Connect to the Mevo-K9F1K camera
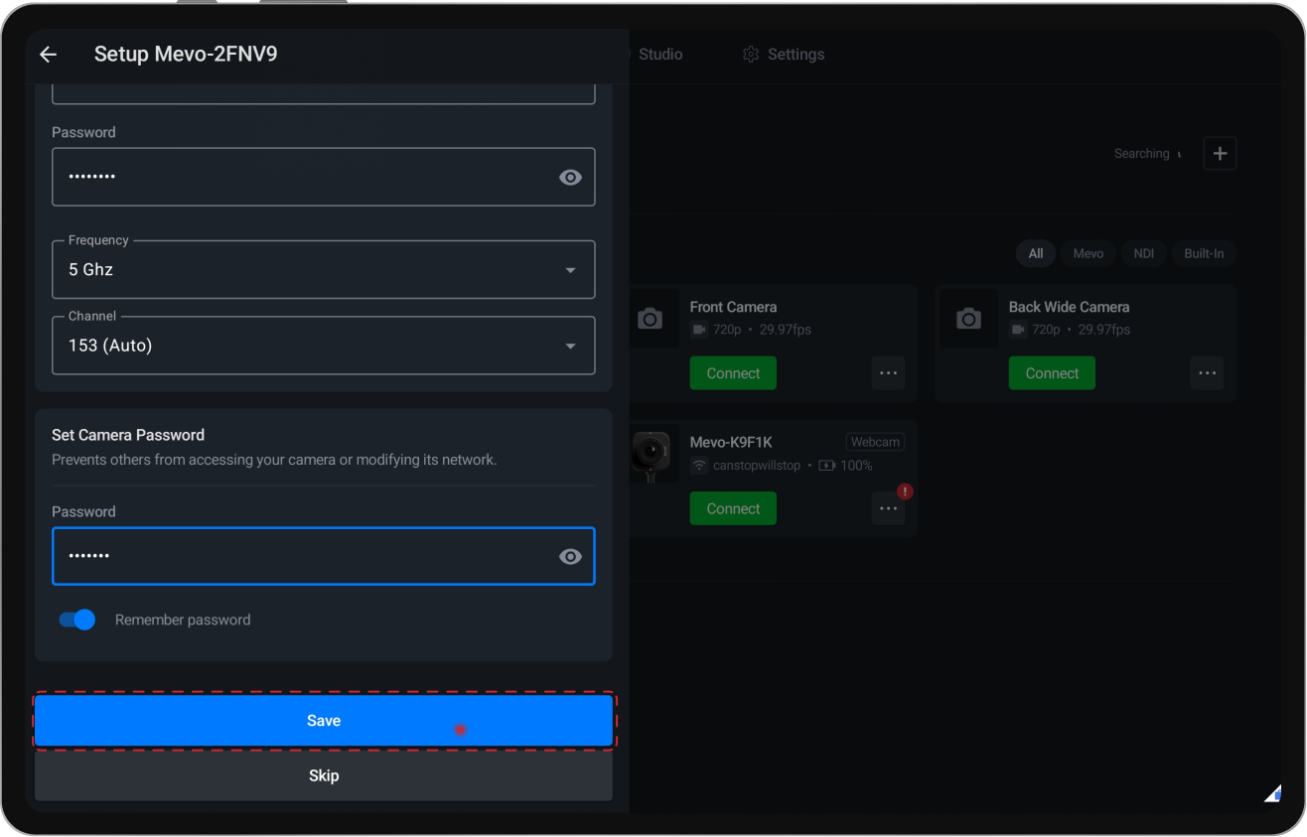This screenshot has width=1307, height=837. pos(733,508)
